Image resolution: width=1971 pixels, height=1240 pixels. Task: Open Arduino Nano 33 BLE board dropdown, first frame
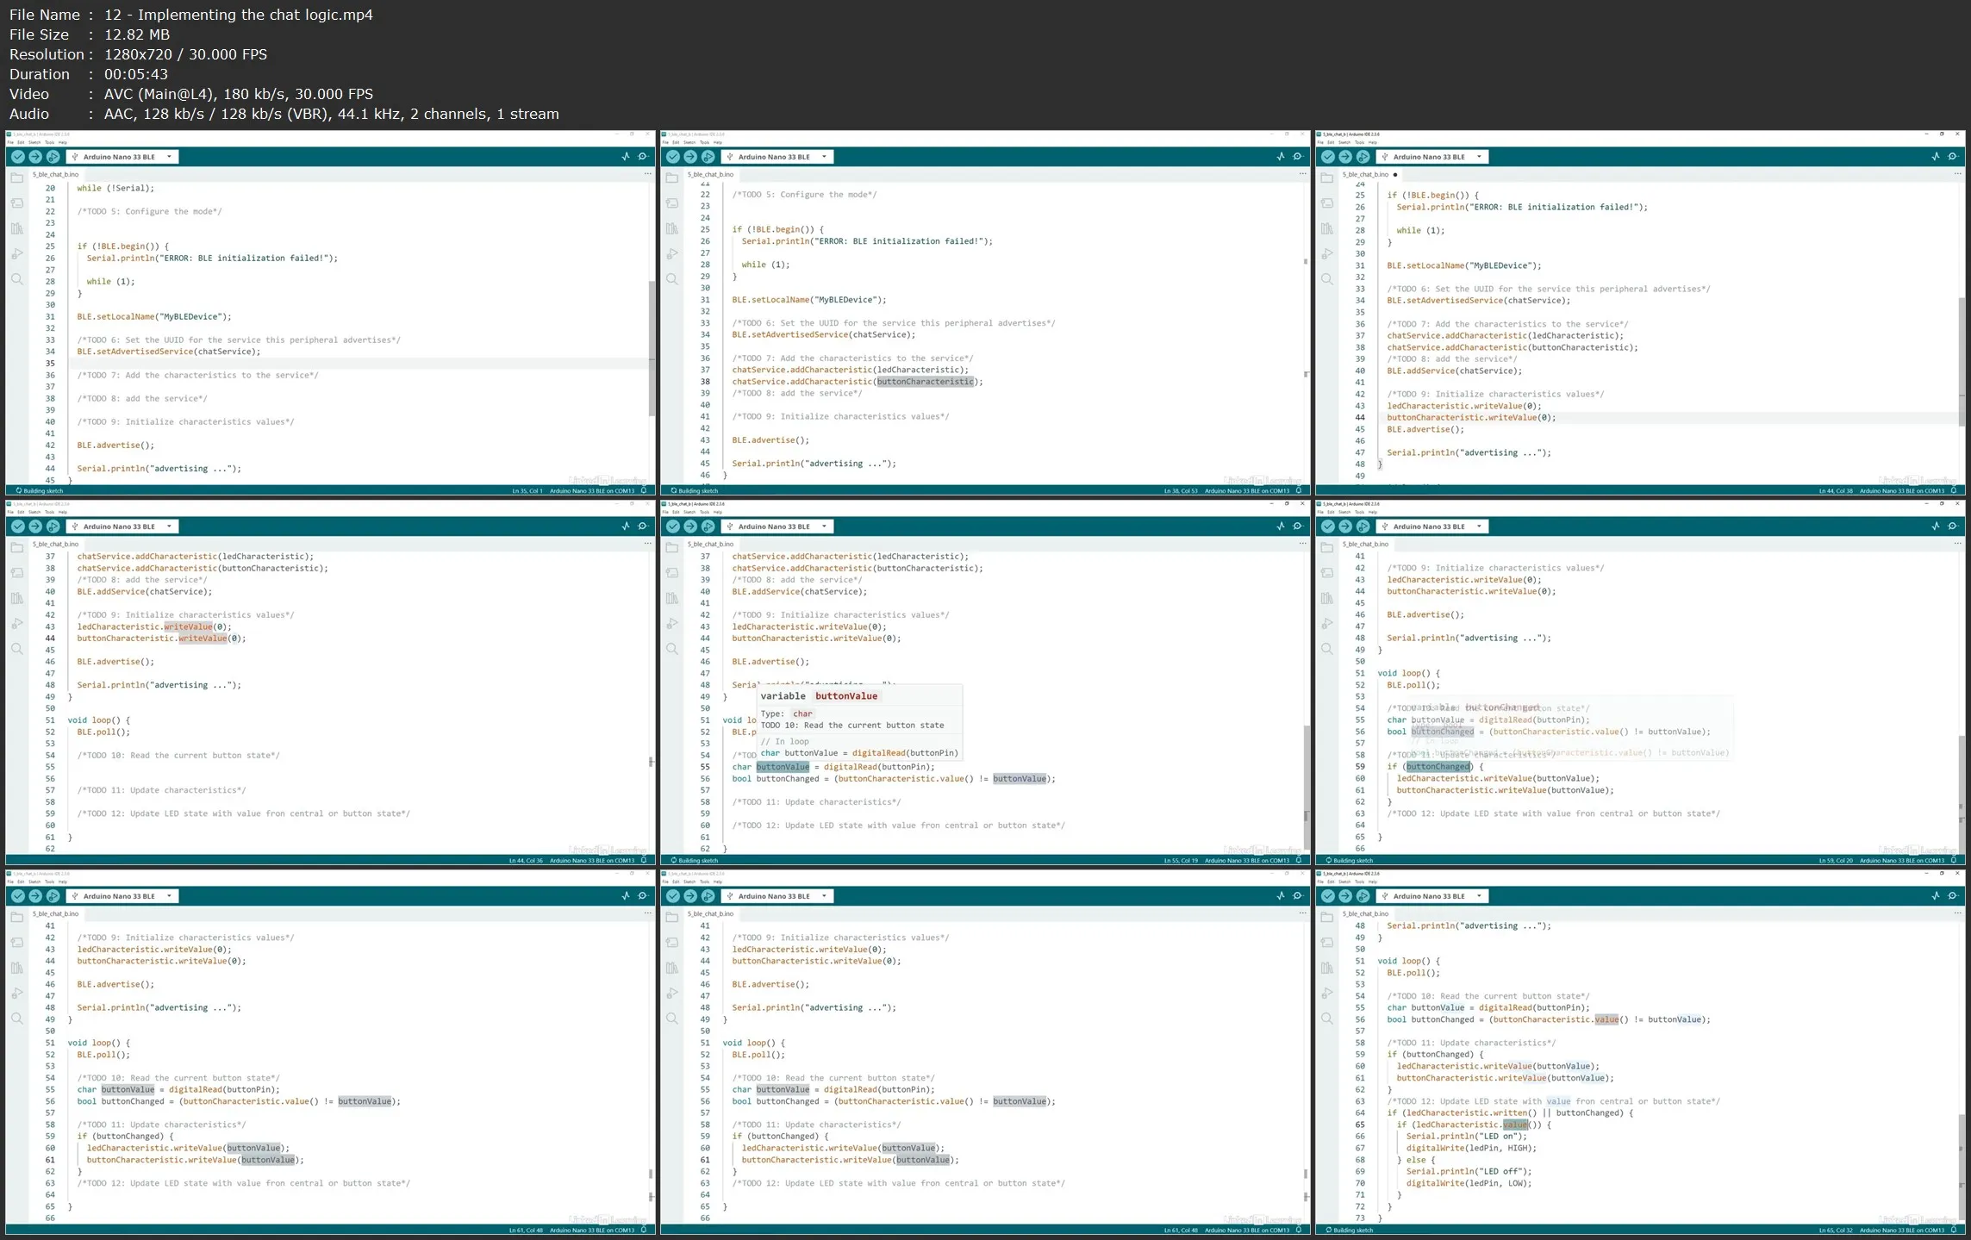tap(122, 157)
